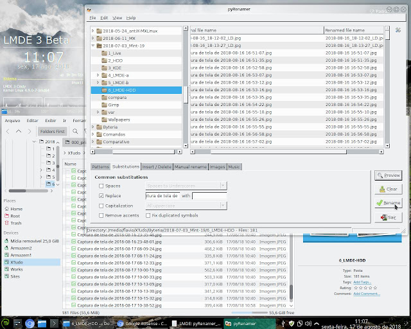
Task: Go forward in Dolphin file manager
Action: (30, 131)
